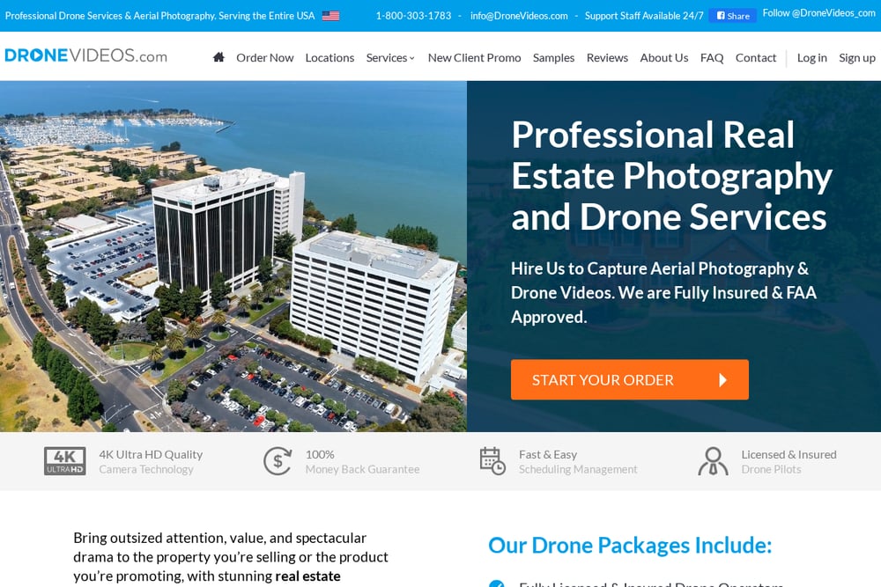
Task: Share the page on Facebook
Action: point(733,16)
